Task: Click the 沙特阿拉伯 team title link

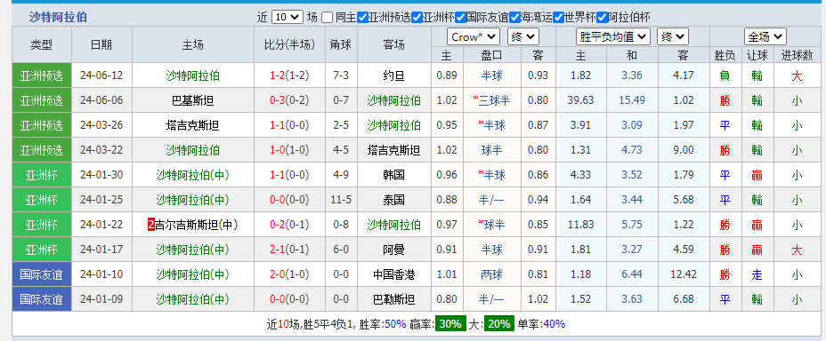Action: click(58, 18)
